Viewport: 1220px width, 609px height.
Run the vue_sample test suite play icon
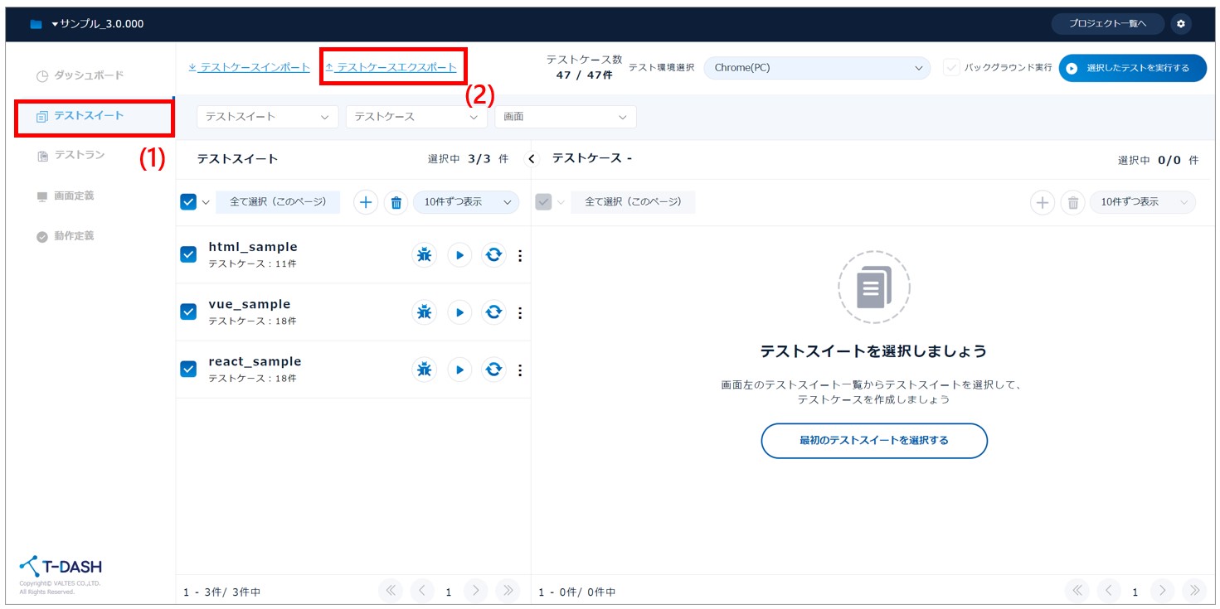pyautogui.click(x=459, y=312)
